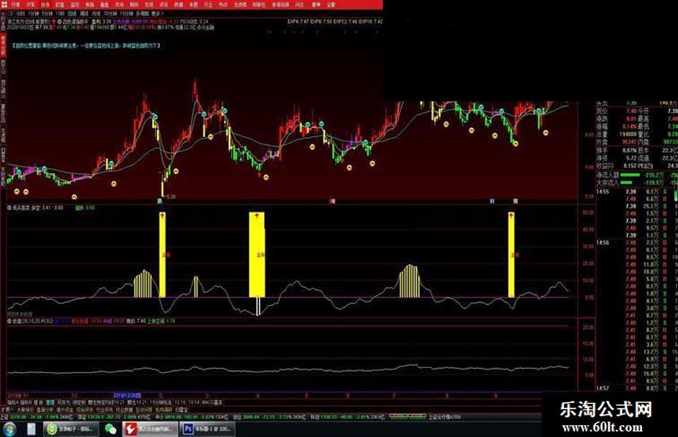Open settings circle icon of the 筹码 bottom indicator panel
This screenshot has width=678, height=437.
click(9, 321)
